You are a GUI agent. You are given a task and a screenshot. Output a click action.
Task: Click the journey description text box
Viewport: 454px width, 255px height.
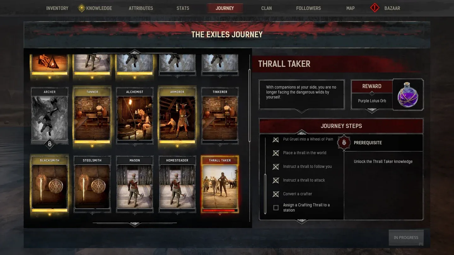click(x=302, y=94)
